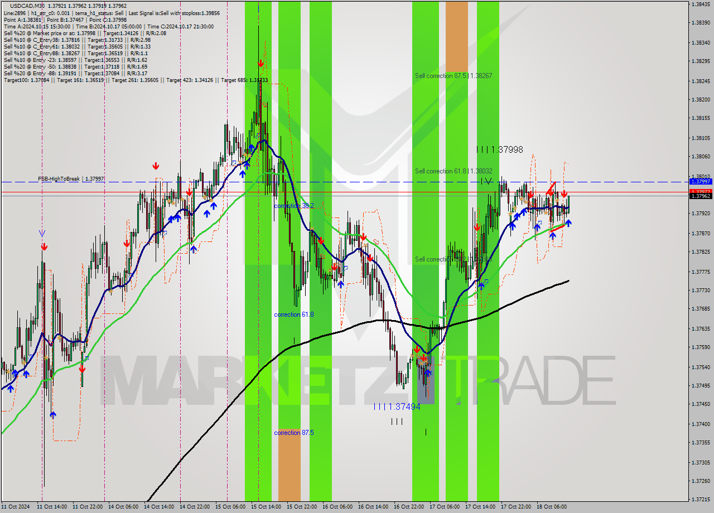Viewport: 714px width, 513px height.
Task: Click the black 1.37962 current price tag
Action: [x=701, y=196]
